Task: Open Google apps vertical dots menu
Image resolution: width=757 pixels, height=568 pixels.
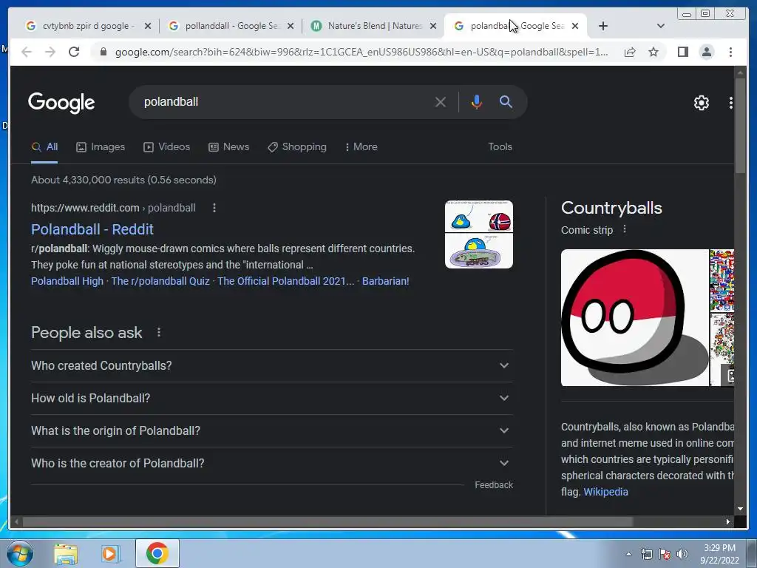Action: (730, 102)
